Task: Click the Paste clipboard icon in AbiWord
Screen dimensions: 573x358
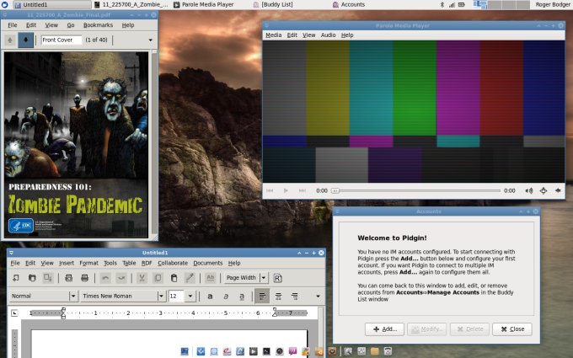Action: pos(174,278)
